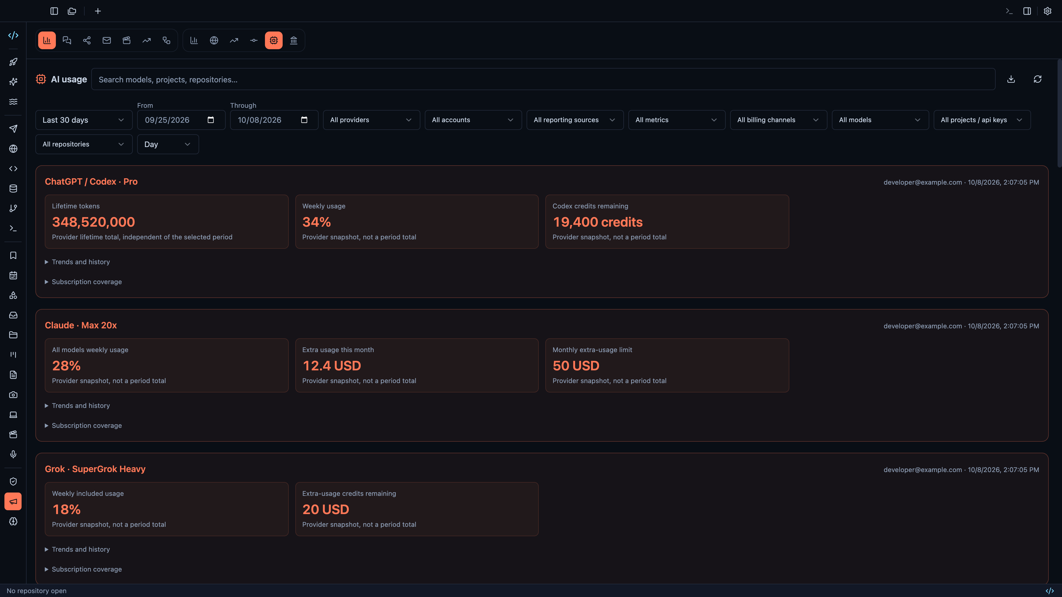Open the terminal icon in title bar
Image resolution: width=1062 pixels, height=597 pixels.
(x=1009, y=11)
